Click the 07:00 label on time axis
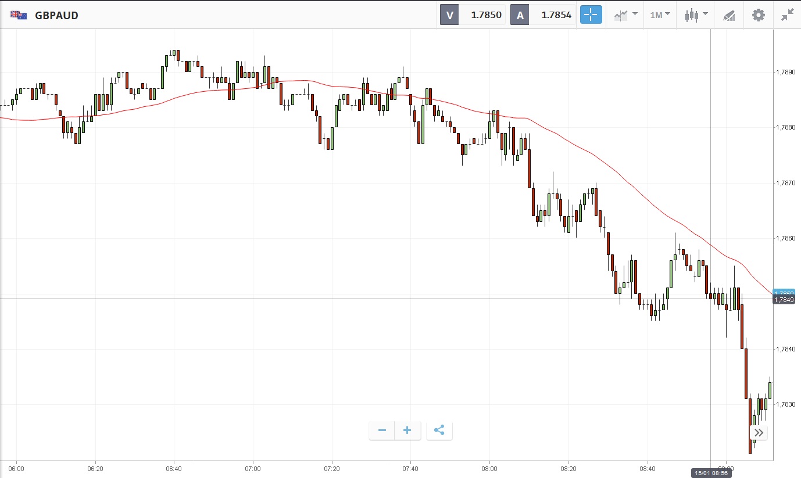The width and height of the screenshot is (801, 478). click(253, 468)
